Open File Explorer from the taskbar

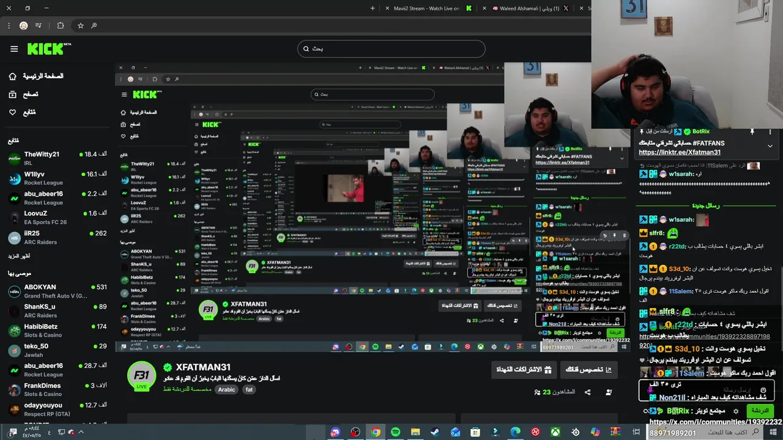tap(415, 432)
